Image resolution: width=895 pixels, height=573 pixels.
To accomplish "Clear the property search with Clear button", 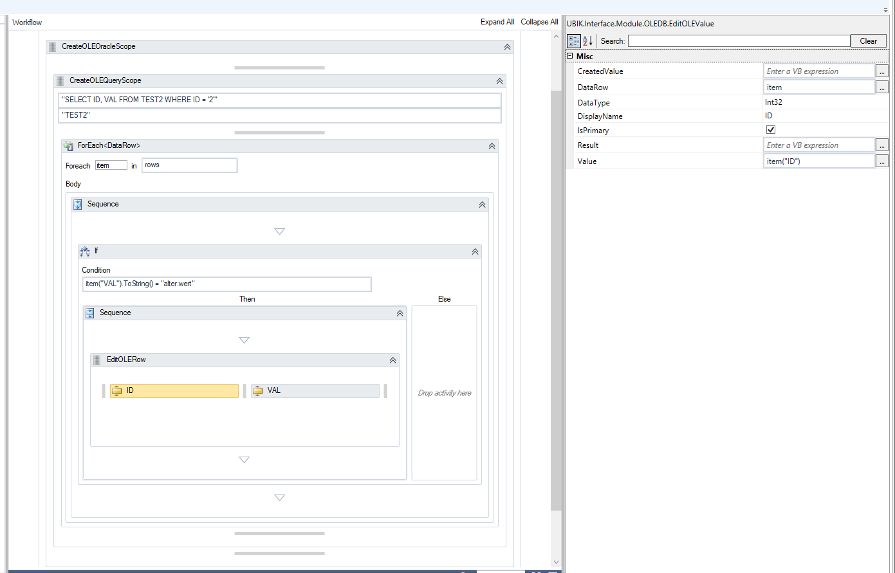I will (x=868, y=41).
